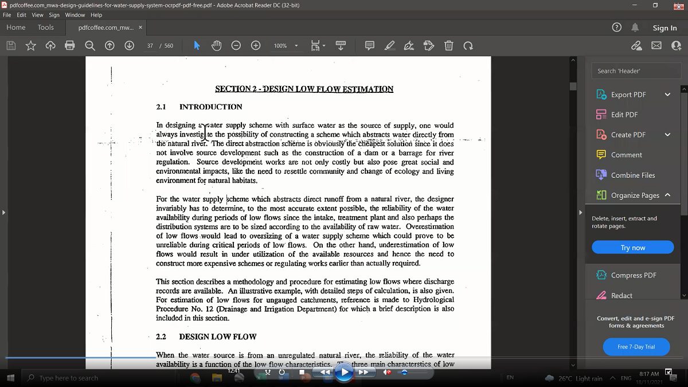The width and height of the screenshot is (688, 387).
Task: Collapse right tools pane arrow
Action: [x=581, y=213]
